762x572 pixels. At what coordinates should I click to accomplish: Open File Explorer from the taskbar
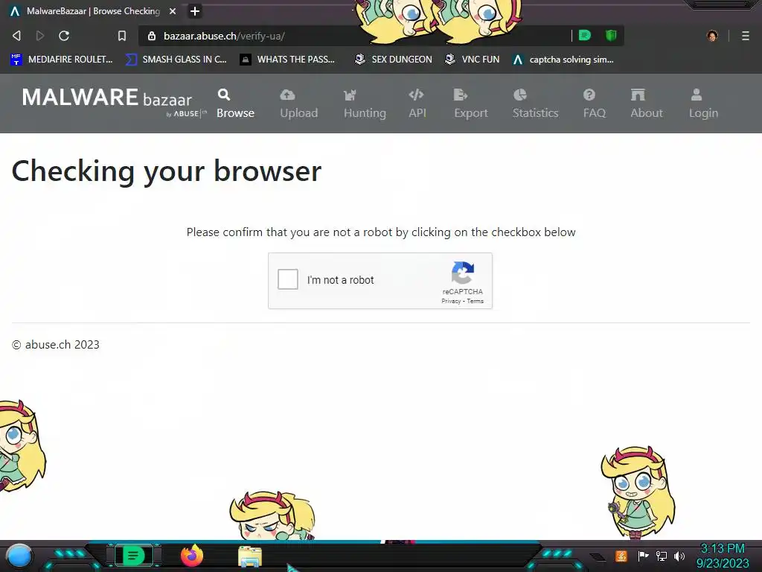click(250, 556)
